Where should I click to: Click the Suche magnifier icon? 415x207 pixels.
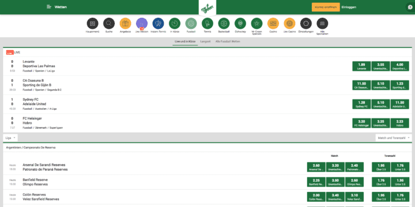point(109,24)
